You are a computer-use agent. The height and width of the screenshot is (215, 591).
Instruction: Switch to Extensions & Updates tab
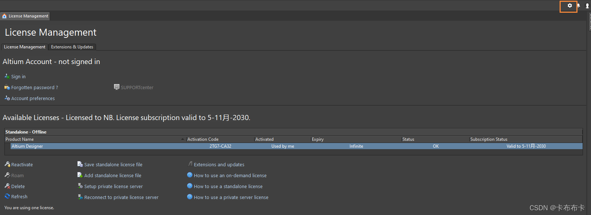72,47
